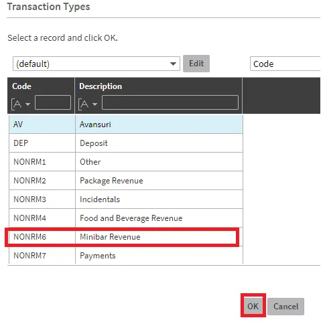Image resolution: width=323 pixels, height=326 pixels.
Task: Select the NONRM6 code cell
Action: coord(42,237)
